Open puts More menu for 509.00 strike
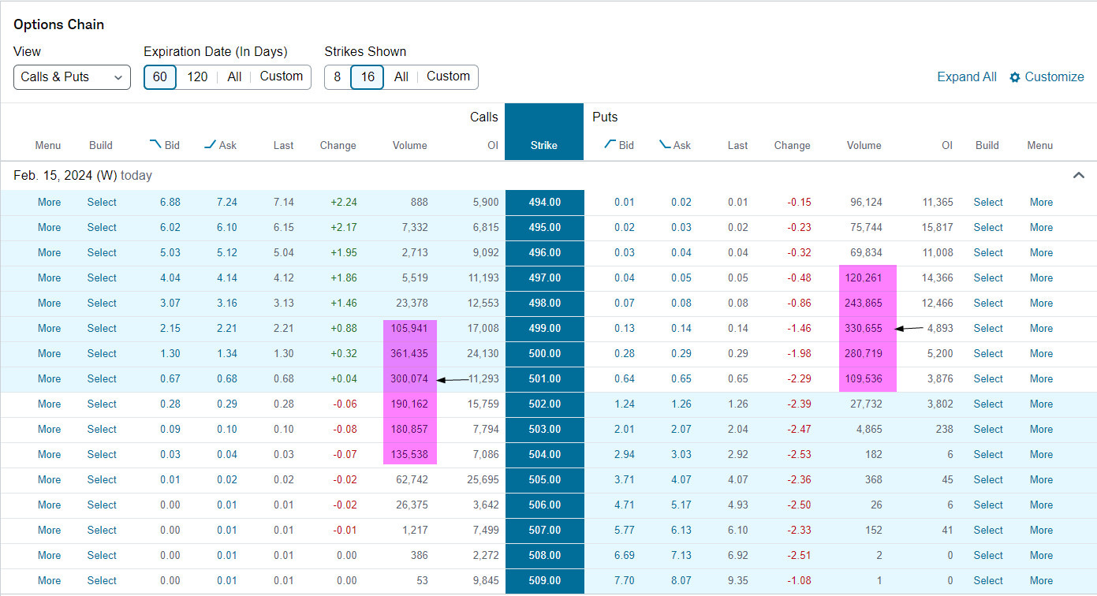The height and width of the screenshot is (596, 1097). coord(1041,581)
